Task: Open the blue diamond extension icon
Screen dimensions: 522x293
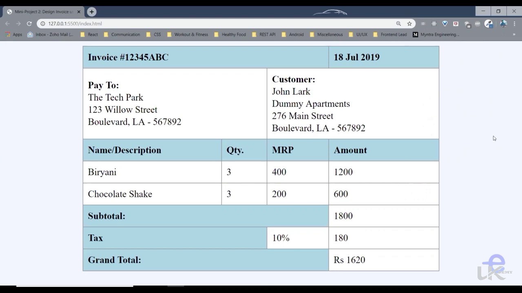Action: coord(445,24)
